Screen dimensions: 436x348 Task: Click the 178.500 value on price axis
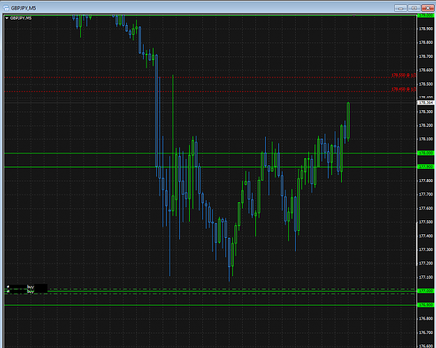426,84
